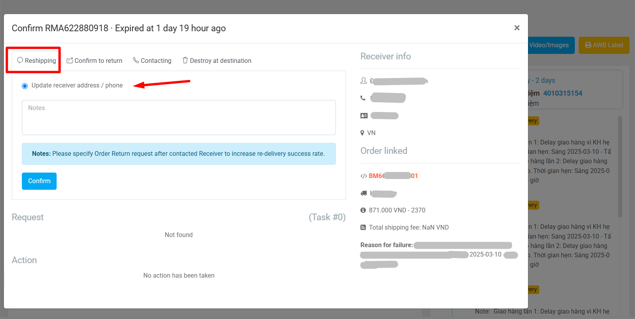Screen dimensions: 635x319
Task: Click the receiver person icon
Action: point(364,81)
